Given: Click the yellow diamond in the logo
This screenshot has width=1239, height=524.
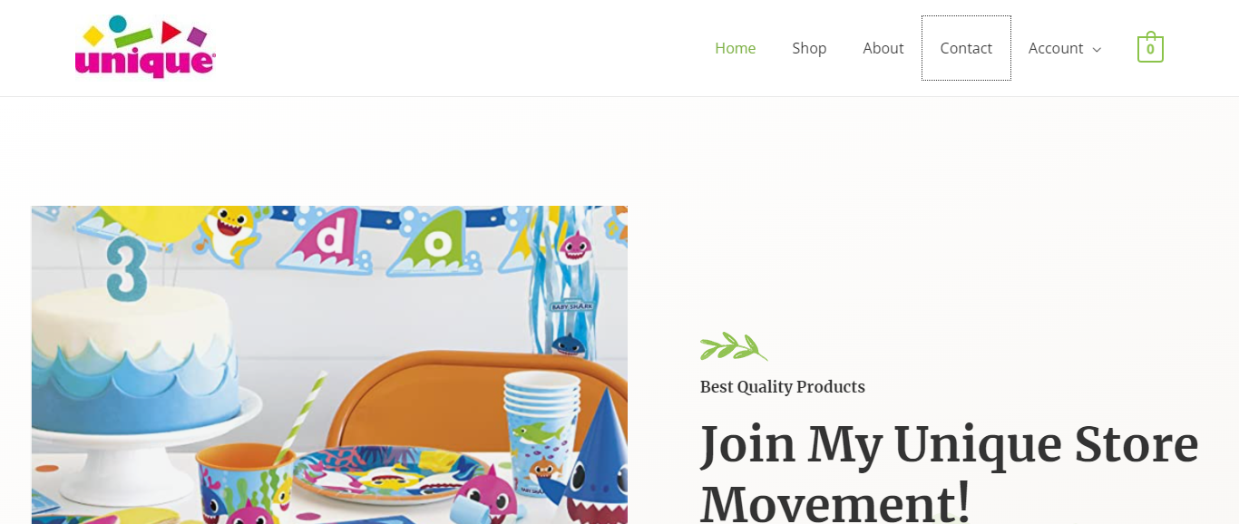Looking at the screenshot, I should click(93, 35).
